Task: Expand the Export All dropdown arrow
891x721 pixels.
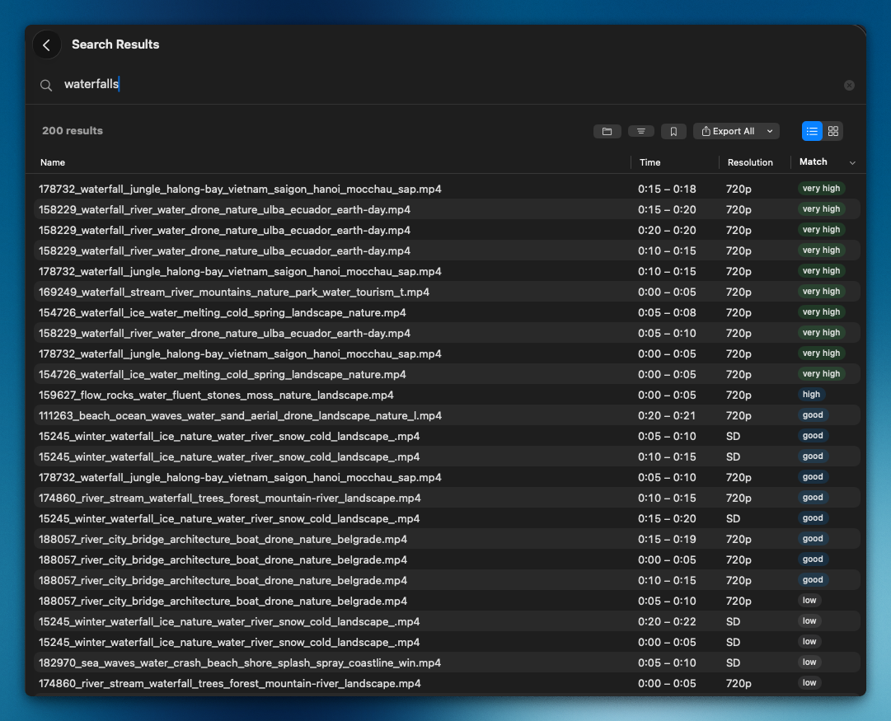Action: [x=770, y=131]
